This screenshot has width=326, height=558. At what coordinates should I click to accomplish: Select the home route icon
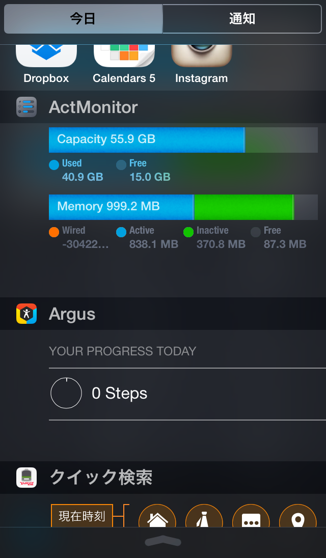click(x=157, y=516)
